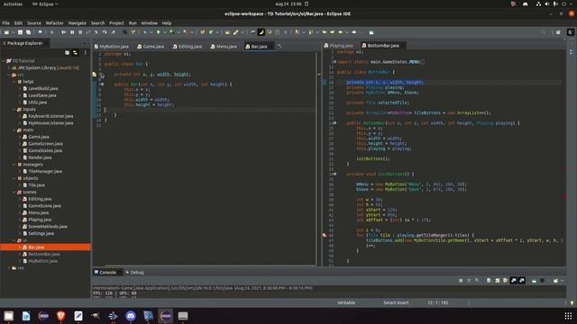Viewport: 577px width, 324px height.
Task: Click the Open Perspective icon
Action: (558, 32)
